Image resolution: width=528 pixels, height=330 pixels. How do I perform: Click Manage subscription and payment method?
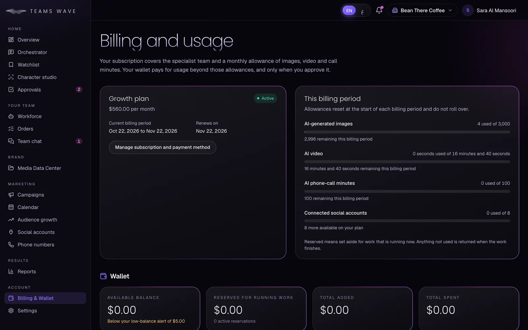[x=162, y=147]
